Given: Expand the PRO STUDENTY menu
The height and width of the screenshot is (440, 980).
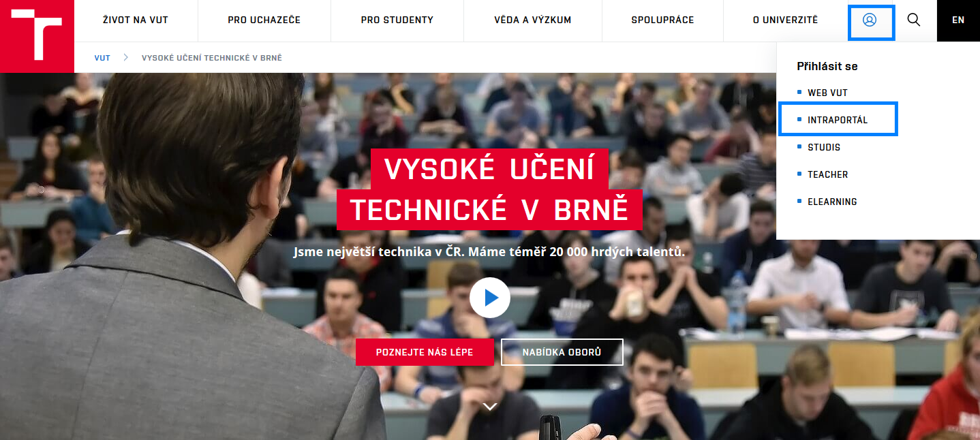Looking at the screenshot, I should click(397, 20).
